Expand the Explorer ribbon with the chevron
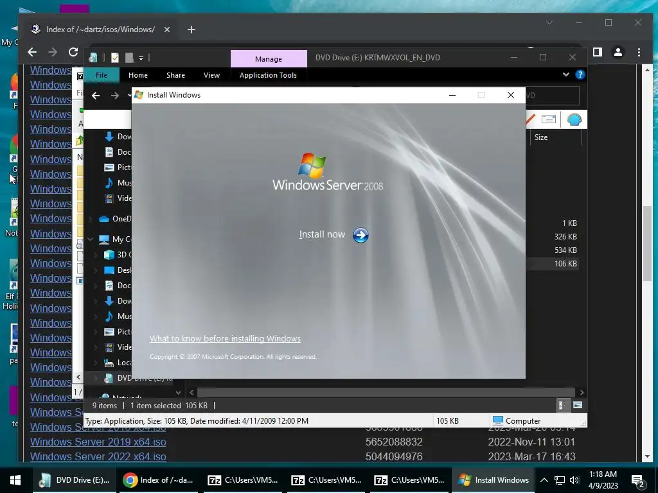 pyautogui.click(x=565, y=74)
